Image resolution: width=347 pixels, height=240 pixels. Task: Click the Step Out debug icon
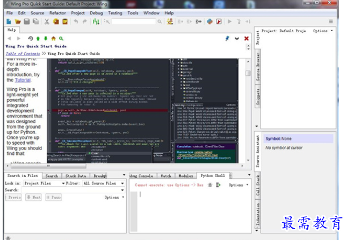[248, 22]
